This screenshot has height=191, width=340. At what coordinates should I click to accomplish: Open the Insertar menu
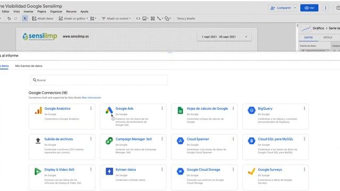tap(28, 12)
